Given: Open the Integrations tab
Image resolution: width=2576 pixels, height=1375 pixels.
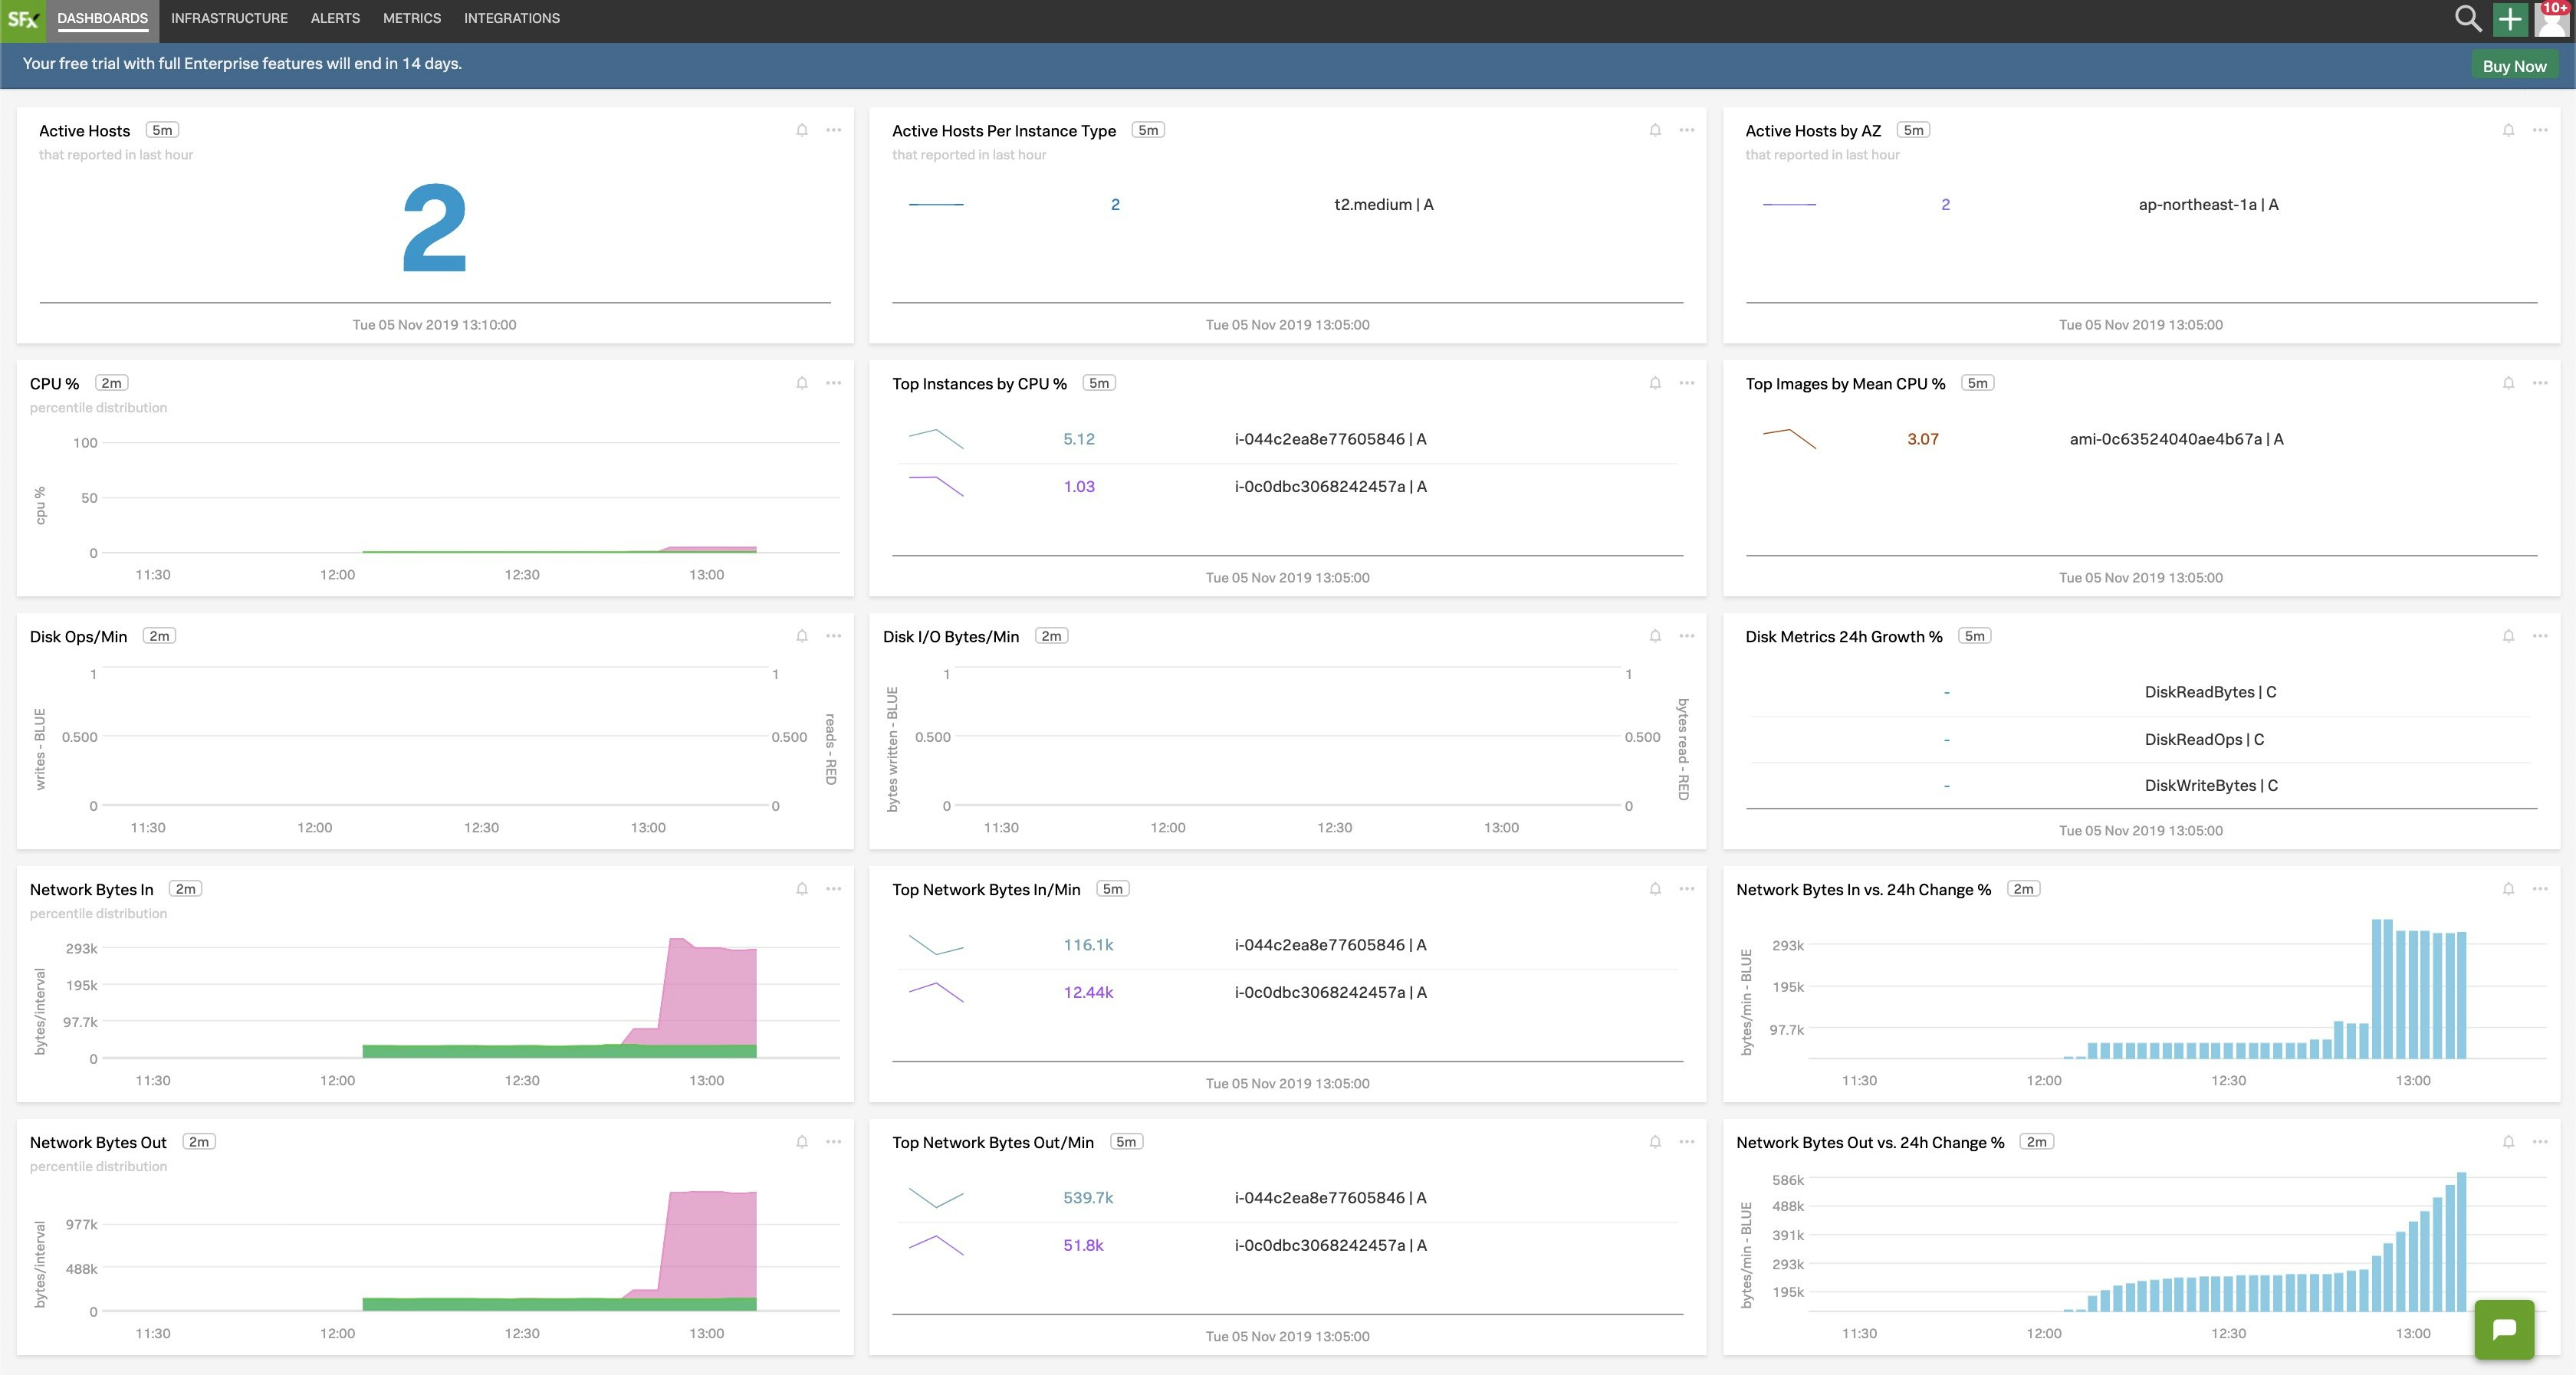Looking at the screenshot, I should coord(511,19).
